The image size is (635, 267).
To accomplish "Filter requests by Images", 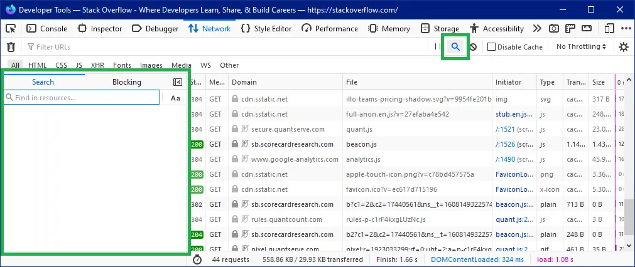I will click(x=151, y=65).
